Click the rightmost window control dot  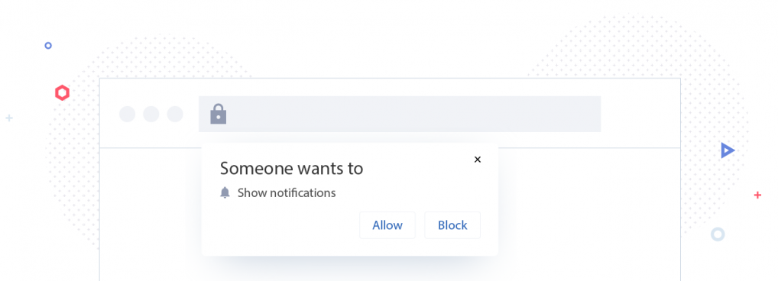point(175,114)
